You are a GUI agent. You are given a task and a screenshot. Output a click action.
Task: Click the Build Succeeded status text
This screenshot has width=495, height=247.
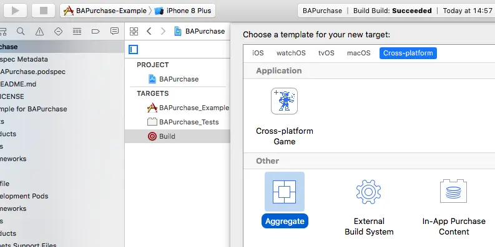point(393,11)
